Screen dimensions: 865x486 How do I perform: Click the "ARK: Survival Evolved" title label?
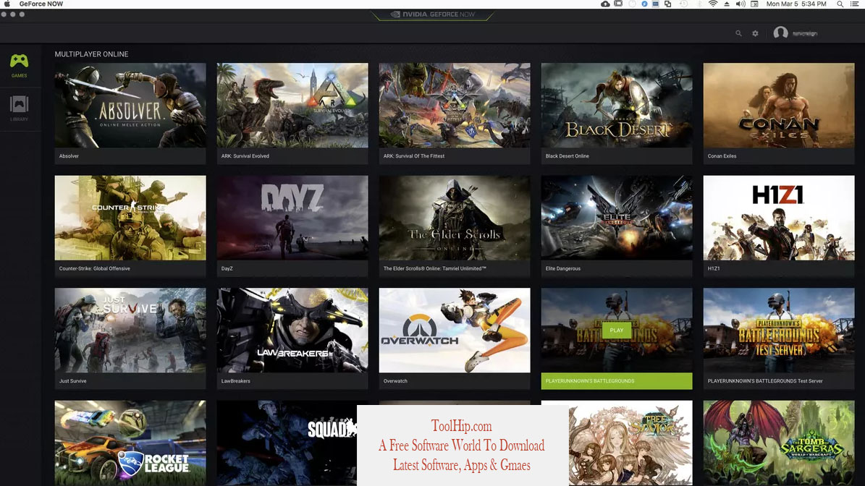245,156
